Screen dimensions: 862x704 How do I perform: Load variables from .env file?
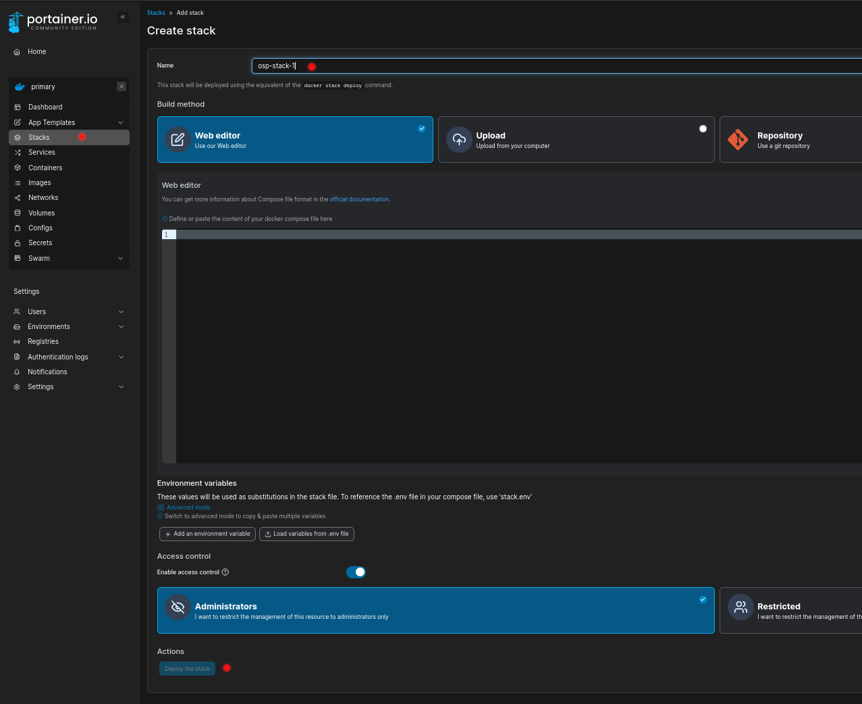[x=306, y=534]
